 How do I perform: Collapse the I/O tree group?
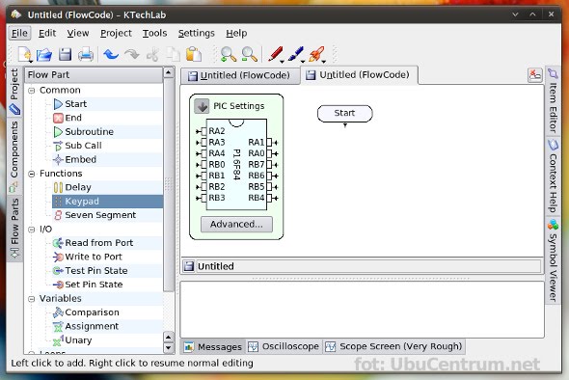click(x=32, y=230)
